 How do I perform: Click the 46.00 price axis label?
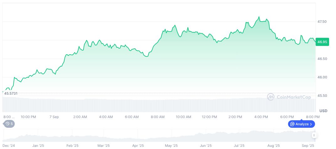tap(322, 77)
